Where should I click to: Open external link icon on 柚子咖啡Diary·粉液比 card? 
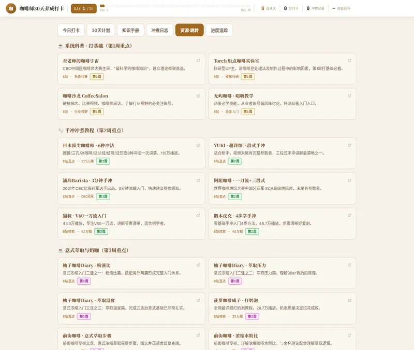coord(198,265)
